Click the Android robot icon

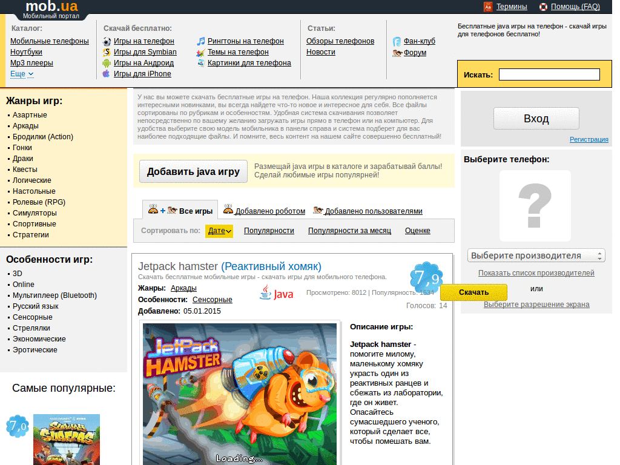[x=107, y=63]
